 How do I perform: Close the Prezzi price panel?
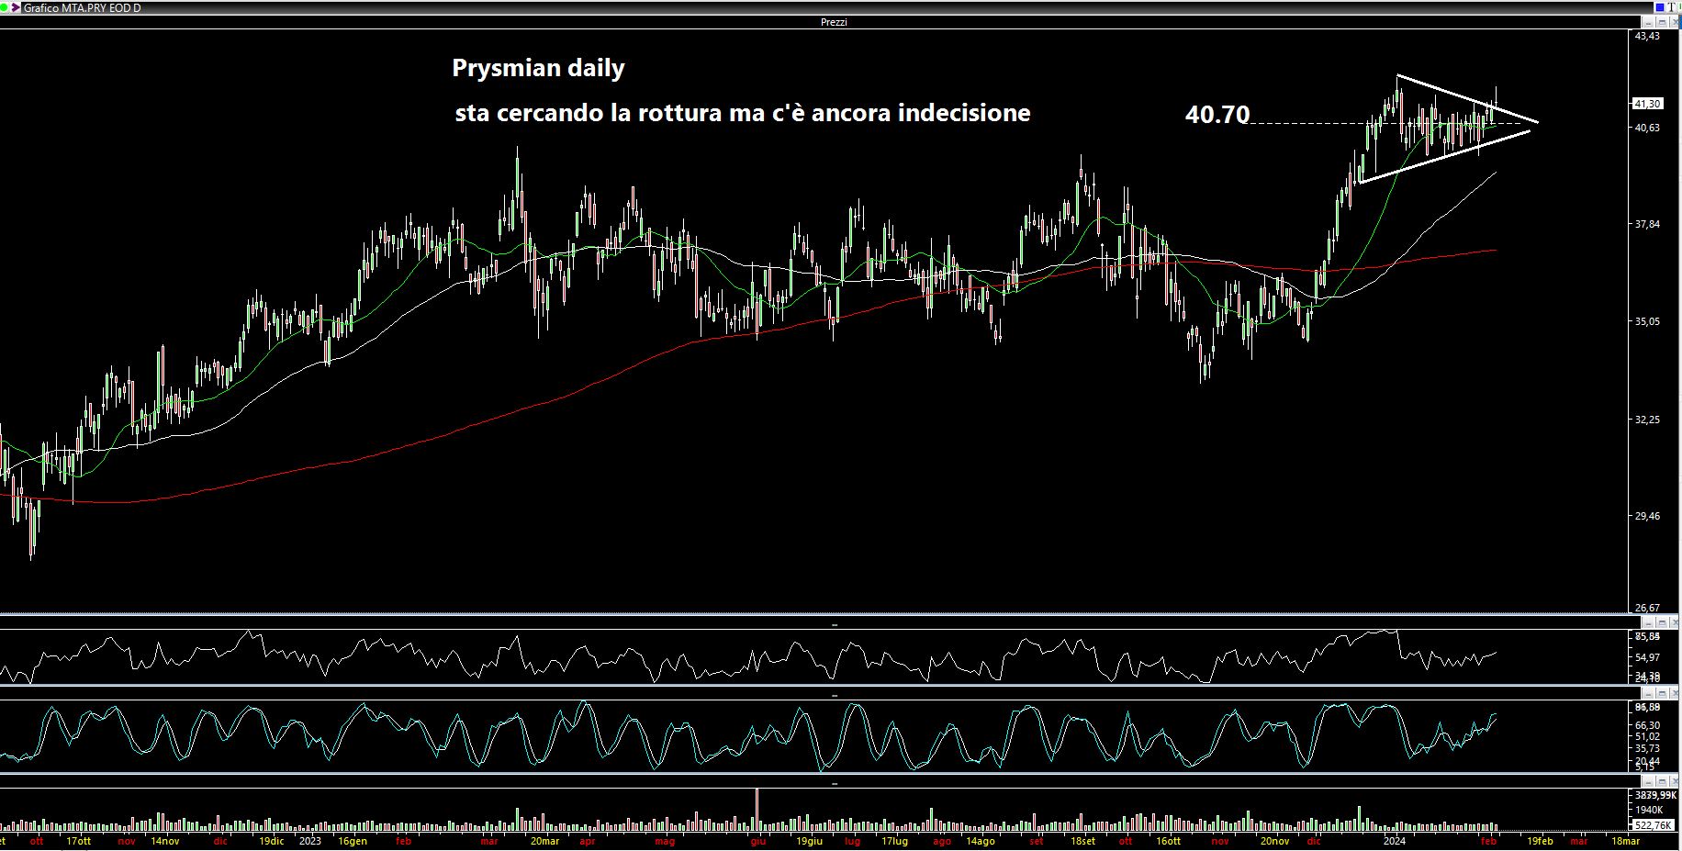(1675, 22)
